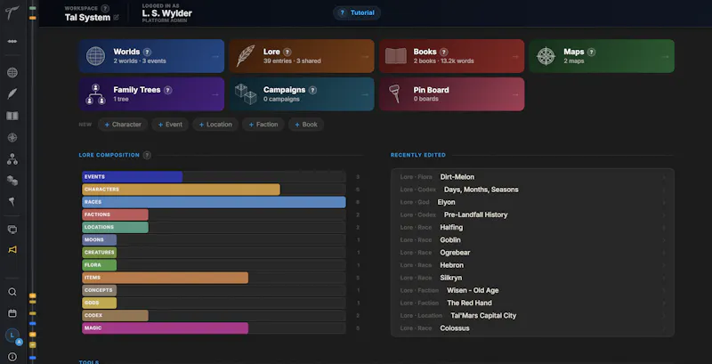Select the Events bar in Lore Composition
This screenshot has width=712, height=364.
[x=132, y=177]
